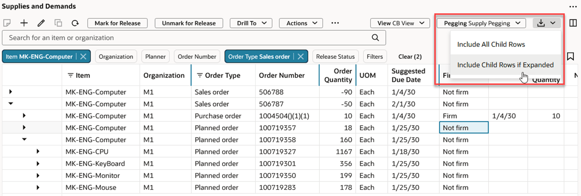Open the download export dropdown button
Viewport: 581px width, 196px height.
point(546,23)
